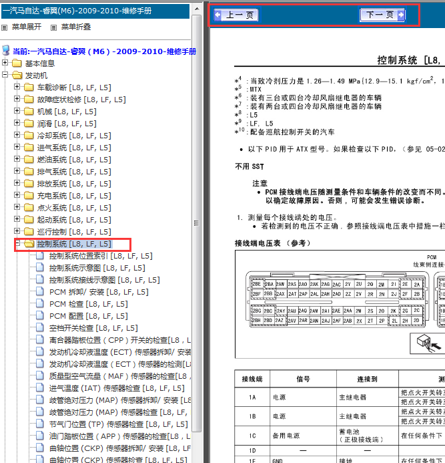
Task: Click the computer icon next to 当前 title
Action: point(6,51)
